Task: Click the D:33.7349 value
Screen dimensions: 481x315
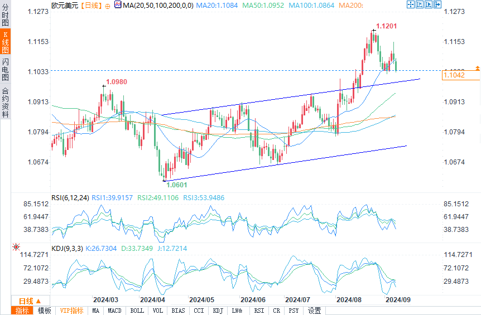Action: pos(137,248)
